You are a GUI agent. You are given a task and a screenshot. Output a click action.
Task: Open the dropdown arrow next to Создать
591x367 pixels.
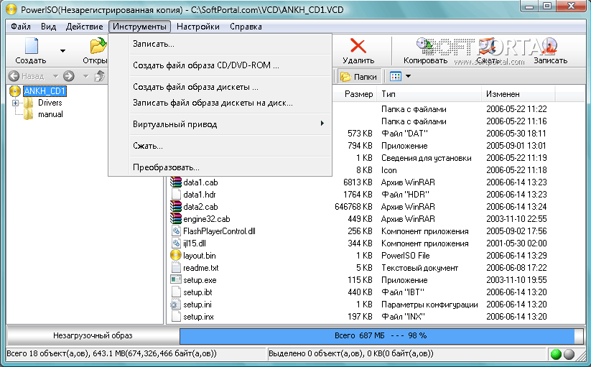coord(62,51)
